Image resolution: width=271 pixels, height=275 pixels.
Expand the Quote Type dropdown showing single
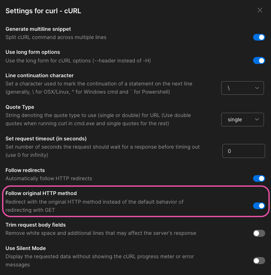243,120
